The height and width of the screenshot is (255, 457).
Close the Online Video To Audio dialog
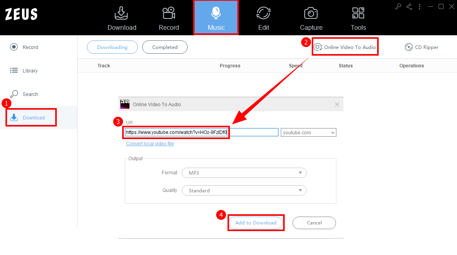(337, 104)
